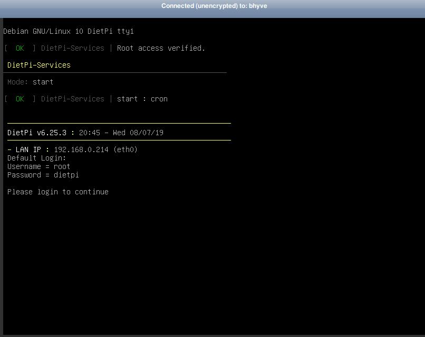Click the "Username = root" line
Screen dimensions: 425x337
click(39, 166)
